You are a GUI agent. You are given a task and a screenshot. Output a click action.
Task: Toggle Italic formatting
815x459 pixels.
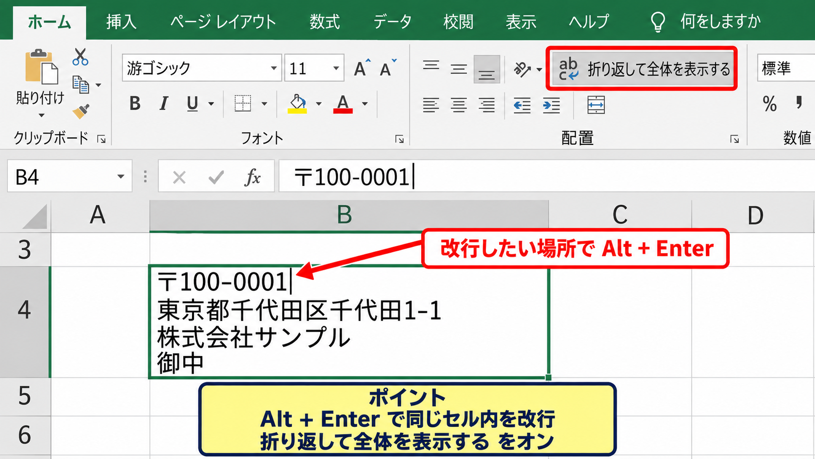[164, 103]
